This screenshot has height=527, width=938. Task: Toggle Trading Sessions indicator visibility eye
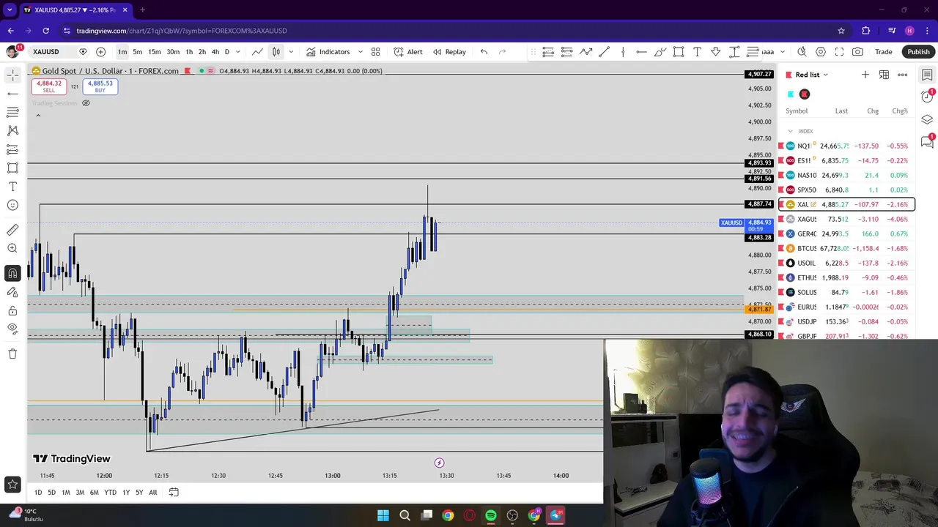point(86,103)
